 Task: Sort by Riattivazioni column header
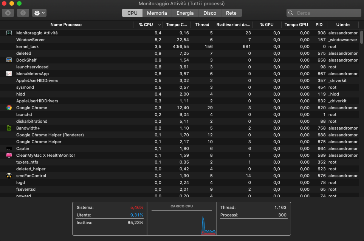tap(233, 25)
